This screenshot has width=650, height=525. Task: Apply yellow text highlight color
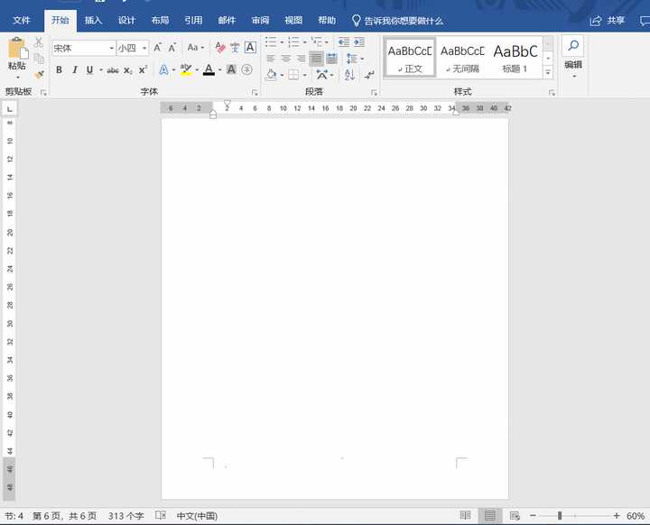[186, 69]
